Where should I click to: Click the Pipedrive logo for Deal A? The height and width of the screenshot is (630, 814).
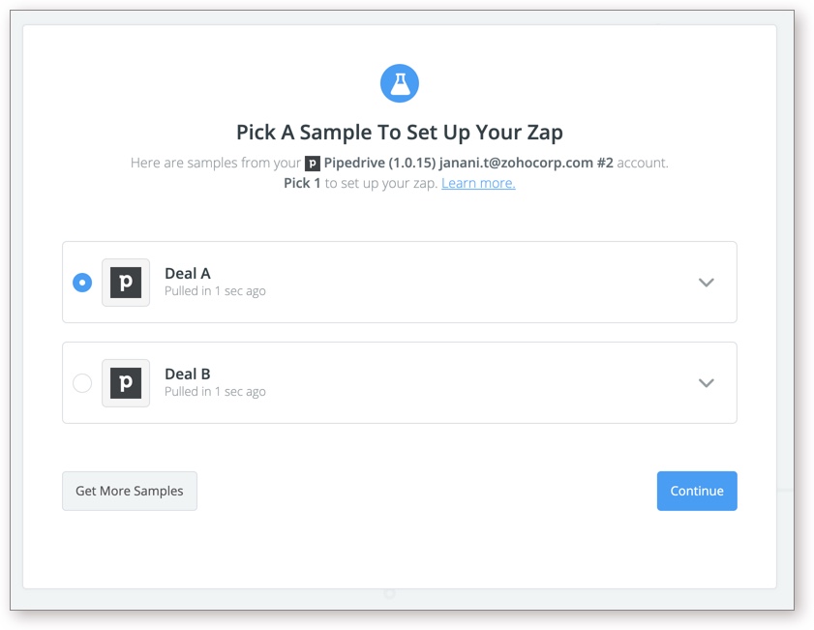(126, 283)
